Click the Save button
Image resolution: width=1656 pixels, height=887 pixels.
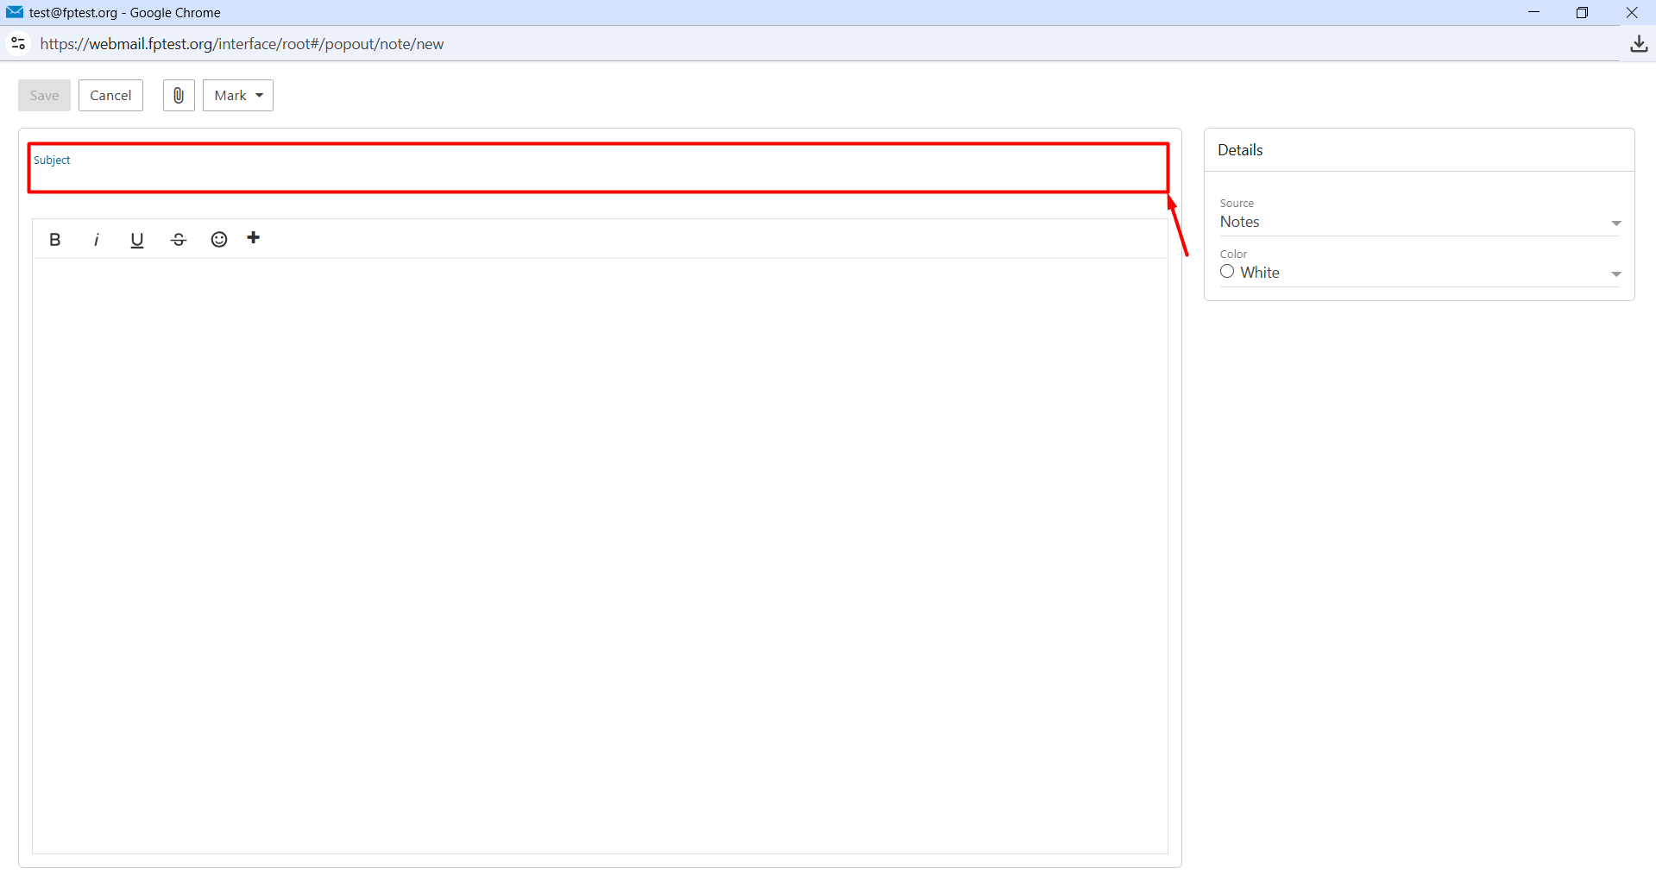[44, 95]
